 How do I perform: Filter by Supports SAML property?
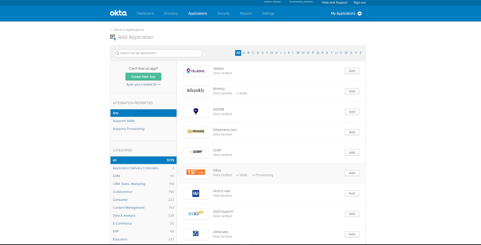click(x=124, y=121)
